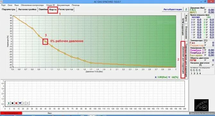Image resolution: width=215 pixels, height=116 pixels.
Task: Switch to the Автонастройка tab
Action: [x=27, y=9]
